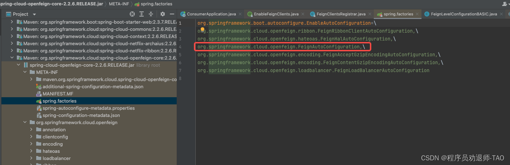
Task: Open the Project view type dropdown arrow
Action: 34,14
